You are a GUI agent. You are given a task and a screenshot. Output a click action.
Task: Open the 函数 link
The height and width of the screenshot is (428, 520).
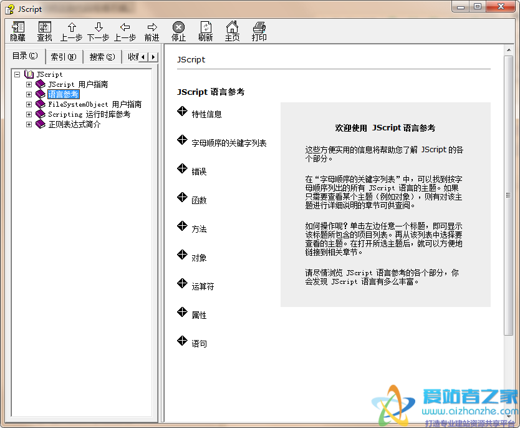(199, 200)
